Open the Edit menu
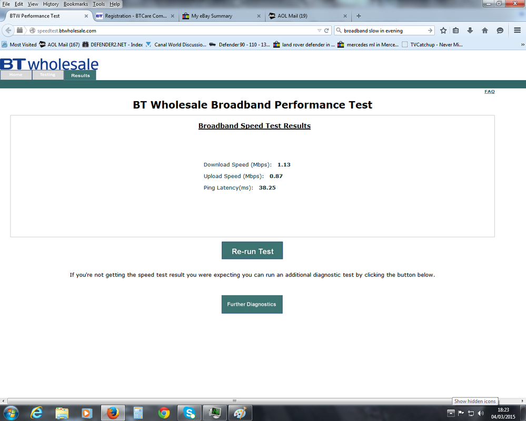 (x=19, y=4)
